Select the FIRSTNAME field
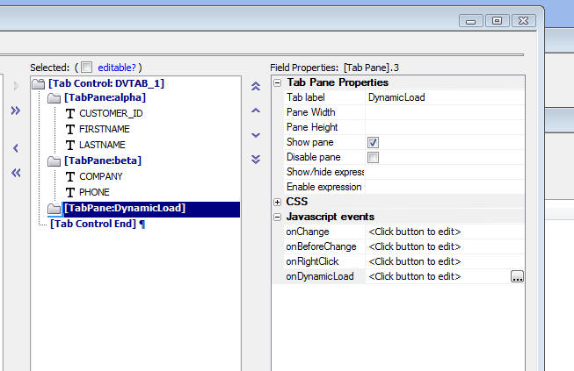574x371 pixels. [105, 129]
